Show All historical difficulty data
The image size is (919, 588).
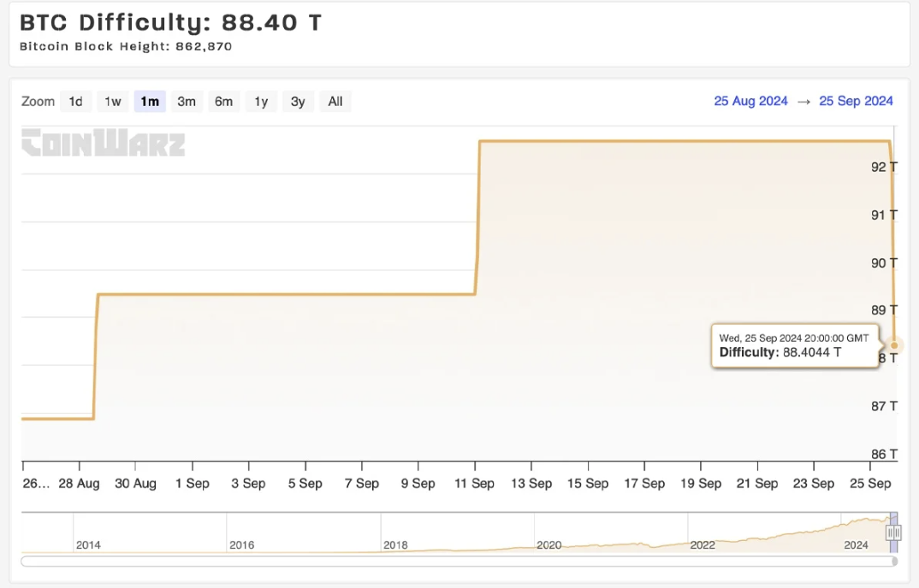[x=335, y=102]
